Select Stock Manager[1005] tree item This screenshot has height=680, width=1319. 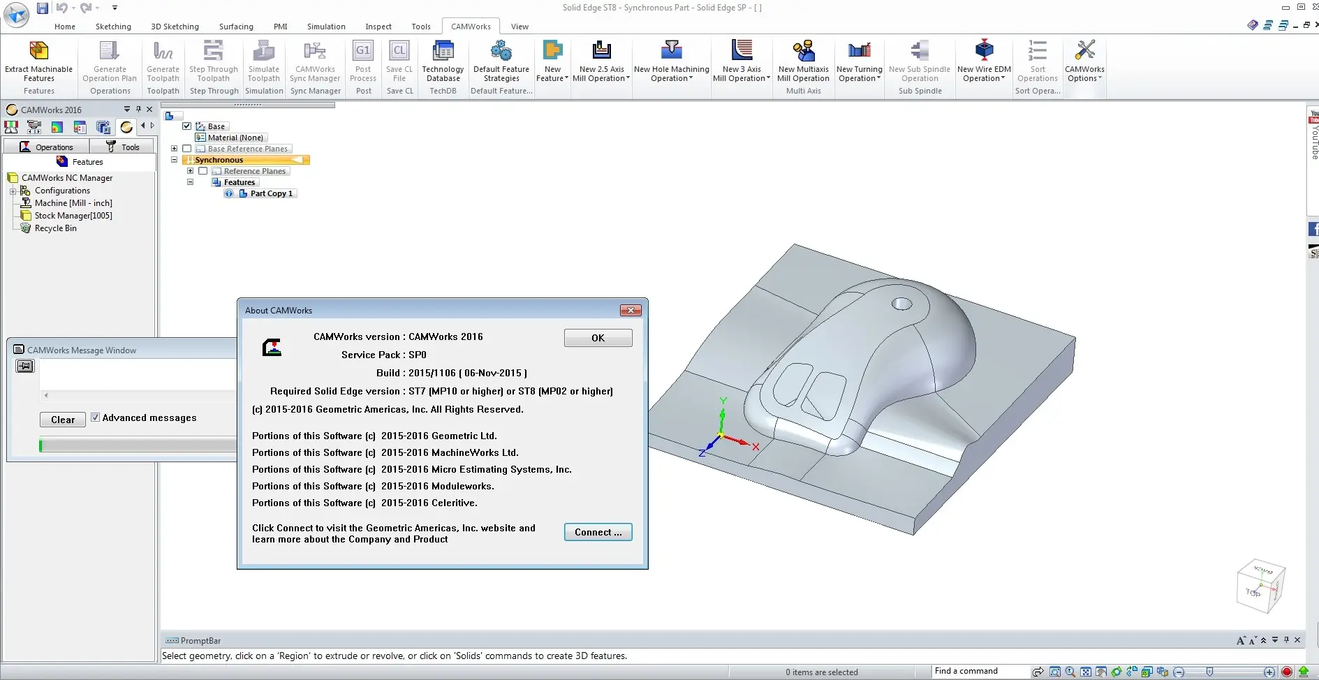pyautogui.click(x=73, y=216)
